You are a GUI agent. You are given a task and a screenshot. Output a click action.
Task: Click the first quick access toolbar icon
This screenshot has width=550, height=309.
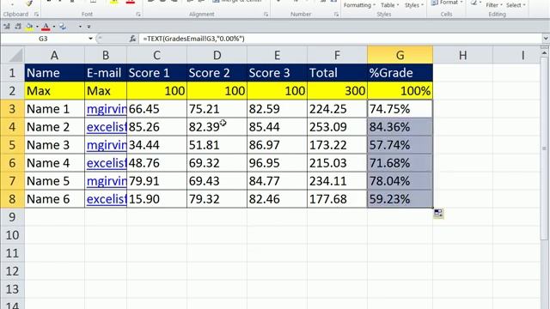tap(7, 27)
